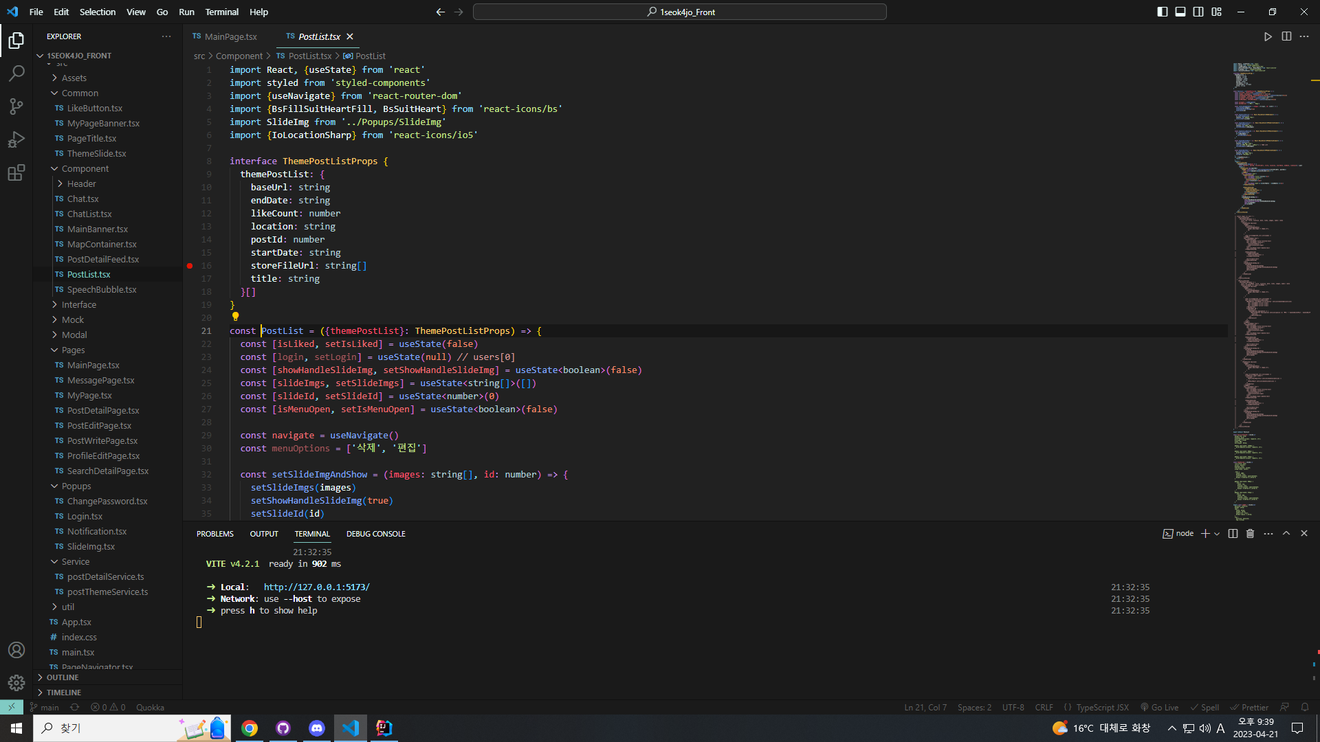
Task: Toggle primary sidebar layout button
Action: coord(1163,12)
